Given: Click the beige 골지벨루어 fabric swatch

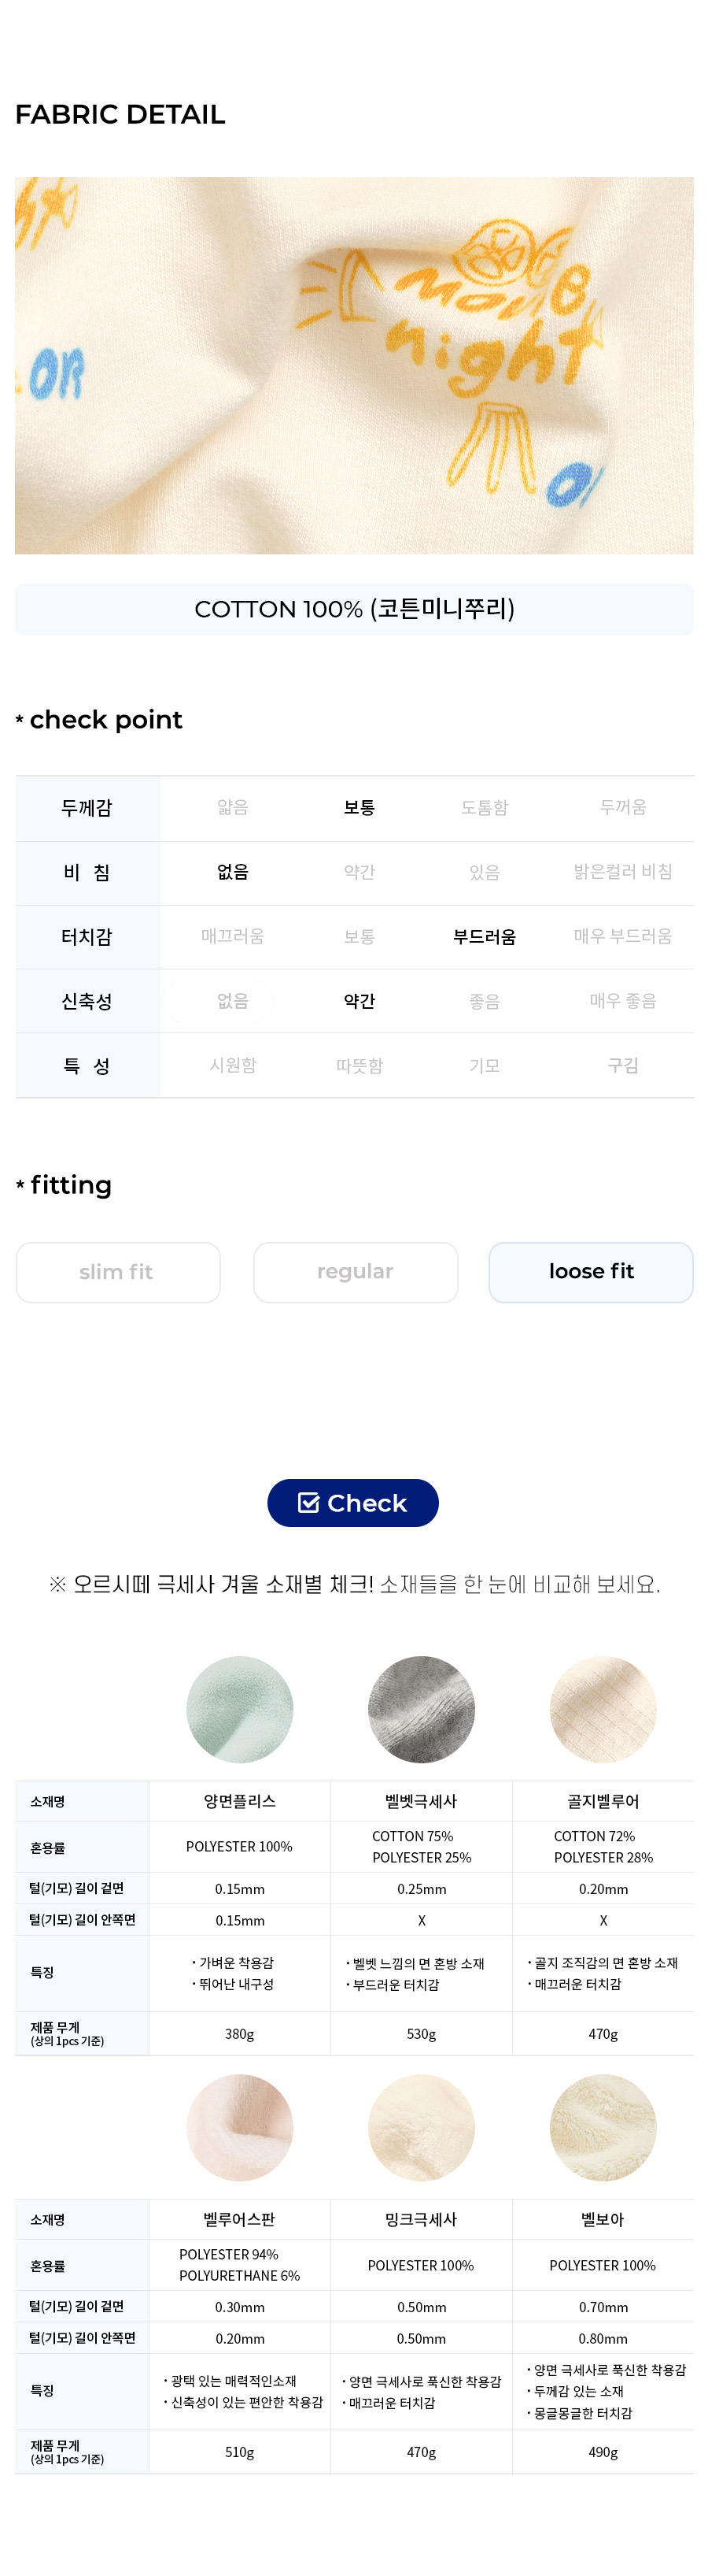Looking at the screenshot, I should click(603, 1708).
